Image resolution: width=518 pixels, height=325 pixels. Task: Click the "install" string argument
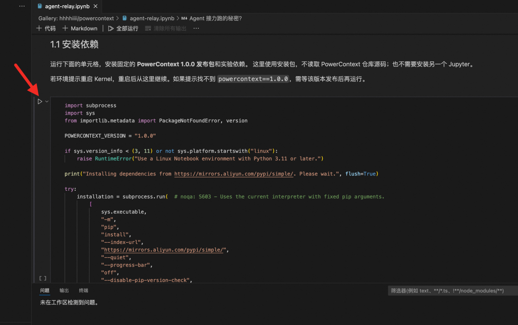point(116,234)
